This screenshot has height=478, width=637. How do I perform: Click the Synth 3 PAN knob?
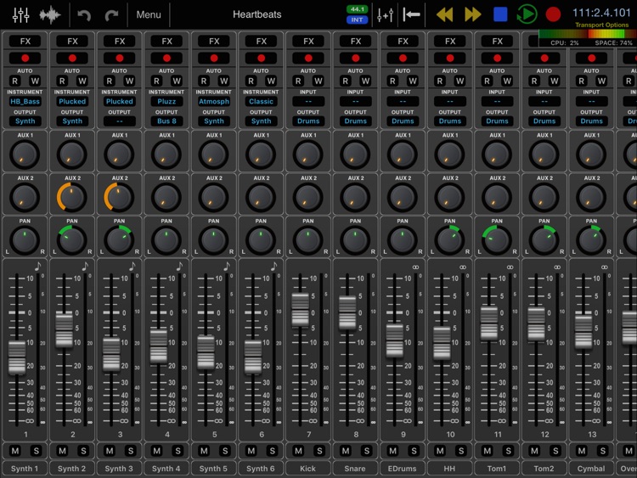[119, 240]
